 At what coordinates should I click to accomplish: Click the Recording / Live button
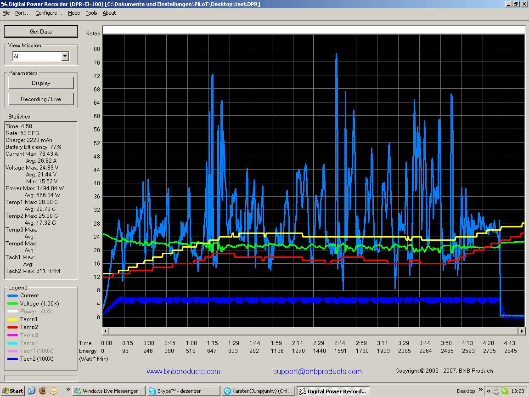(41, 99)
